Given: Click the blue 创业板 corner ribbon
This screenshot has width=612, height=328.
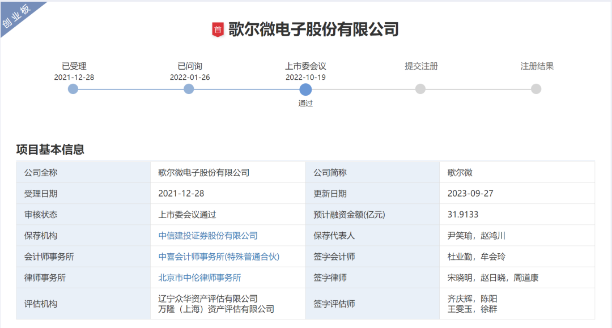Looking at the screenshot, I should 15,15.
